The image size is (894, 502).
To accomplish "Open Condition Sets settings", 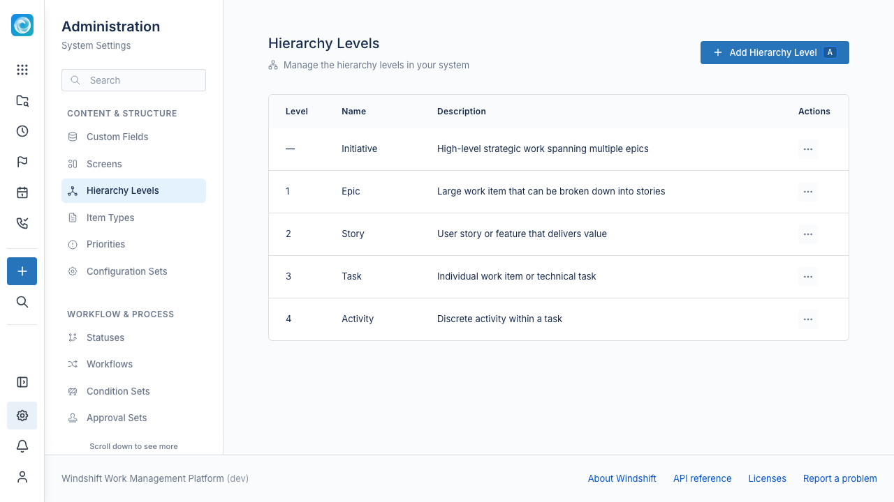I will (x=133, y=391).
